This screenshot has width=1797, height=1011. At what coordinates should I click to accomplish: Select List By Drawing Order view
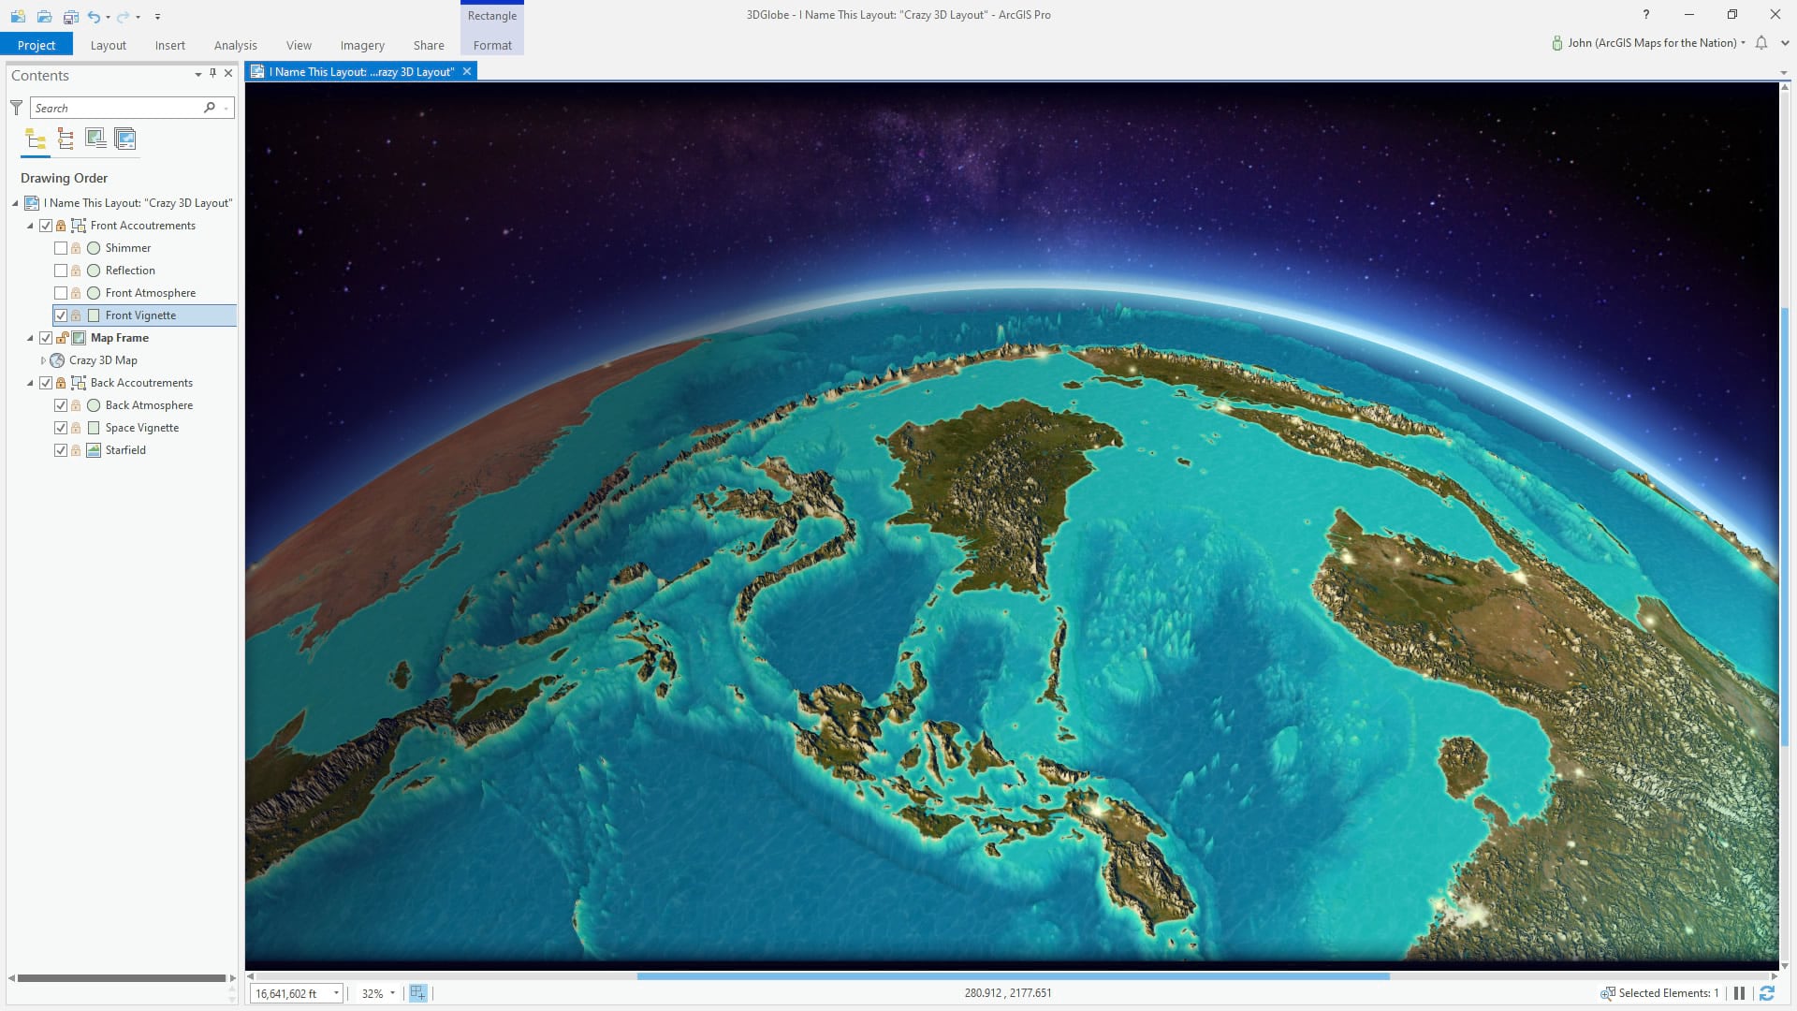36,139
